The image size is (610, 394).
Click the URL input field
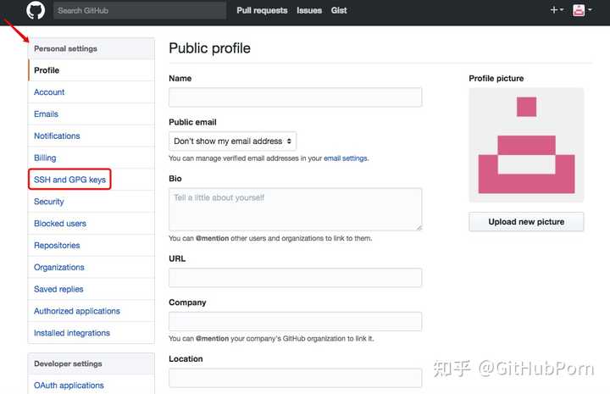coord(296,278)
